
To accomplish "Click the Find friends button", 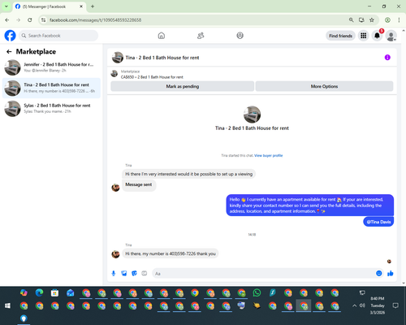I will (x=340, y=36).
